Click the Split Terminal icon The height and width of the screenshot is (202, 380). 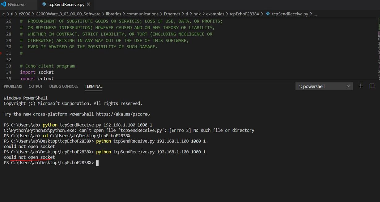[x=372, y=86]
